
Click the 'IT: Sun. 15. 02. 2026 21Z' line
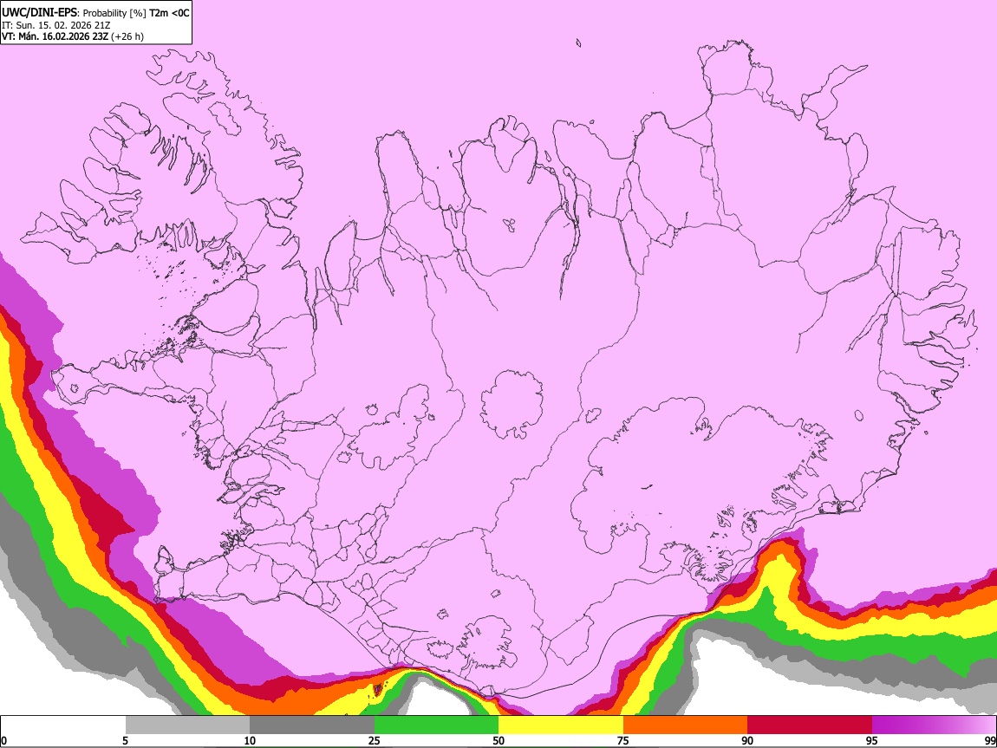click(56, 25)
